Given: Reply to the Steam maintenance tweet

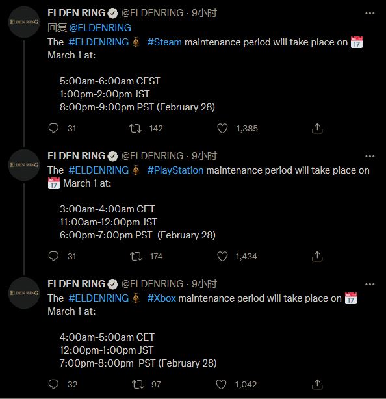Looking at the screenshot, I should tap(53, 128).
